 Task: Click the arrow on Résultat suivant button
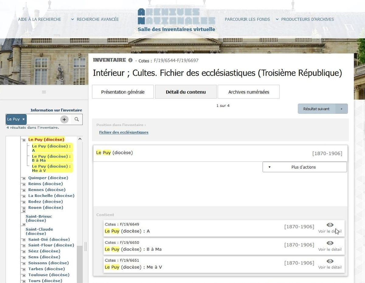pyautogui.click(x=342, y=109)
